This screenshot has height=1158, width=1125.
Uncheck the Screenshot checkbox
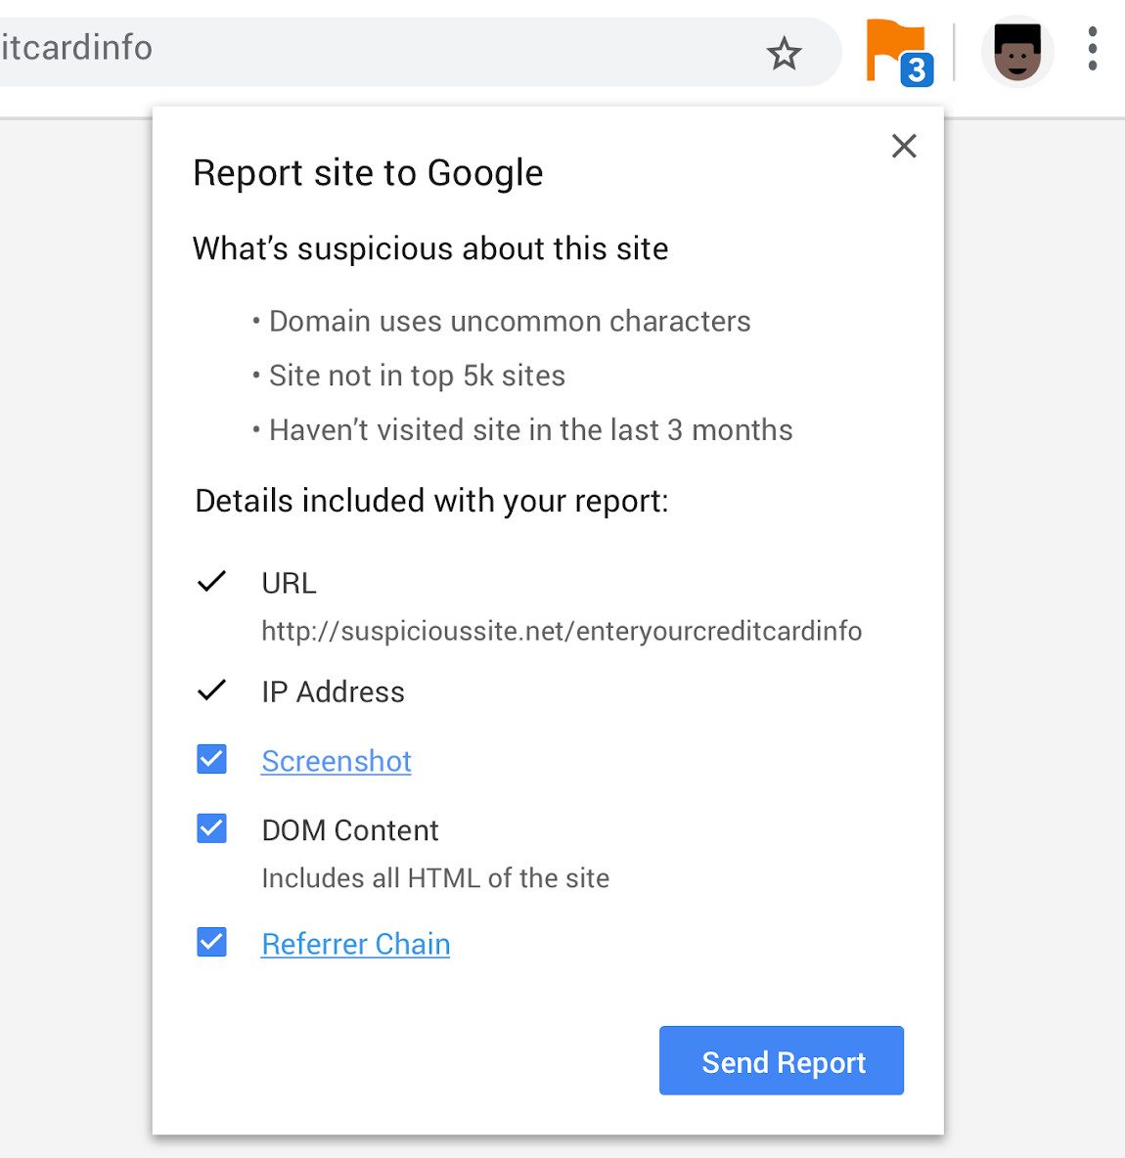click(212, 759)
